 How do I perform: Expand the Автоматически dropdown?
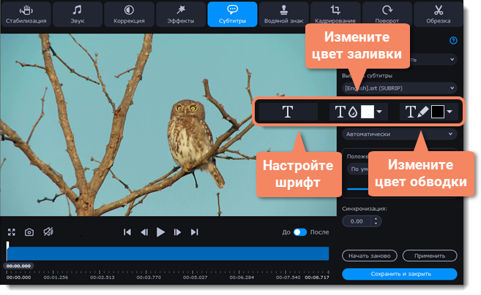pyautogui.click(x=399, y=134)
